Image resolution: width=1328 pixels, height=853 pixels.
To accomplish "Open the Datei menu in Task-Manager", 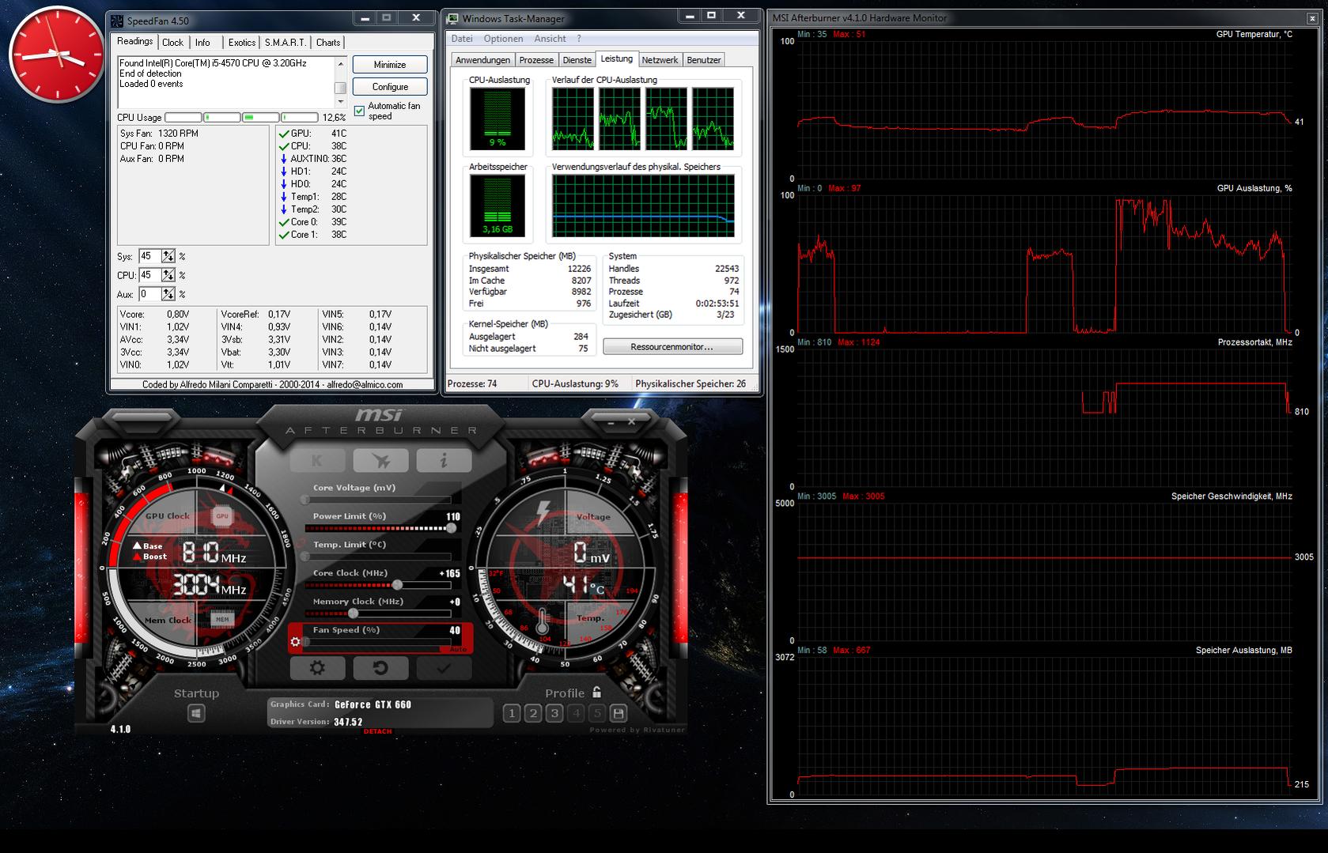I will [462, 39].
